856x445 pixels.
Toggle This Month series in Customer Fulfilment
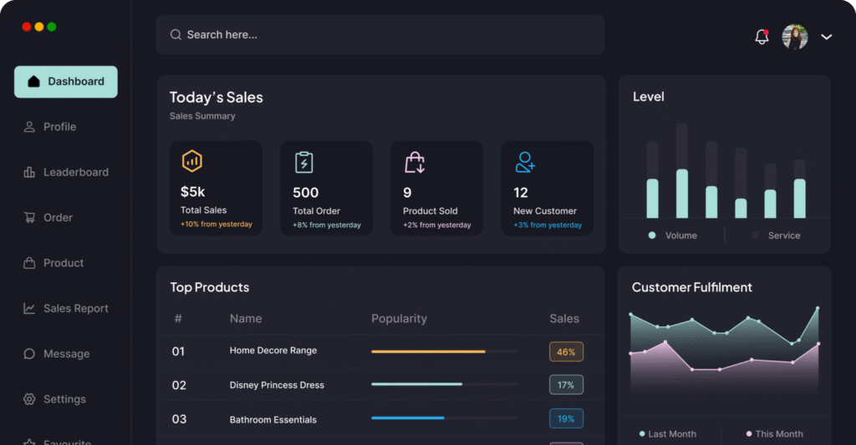pos(773,433)
